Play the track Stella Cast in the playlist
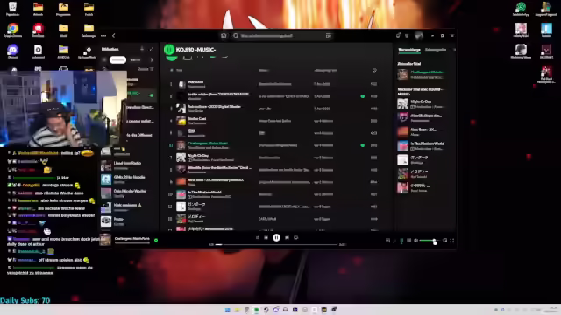The width and height of the screenshot is (561, 315). (x=275, y=121)
